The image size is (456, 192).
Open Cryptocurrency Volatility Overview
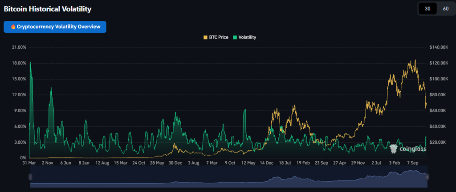(x=55, y=27)
